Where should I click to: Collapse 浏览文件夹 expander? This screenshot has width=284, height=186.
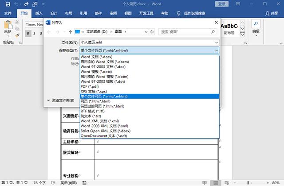61,101
